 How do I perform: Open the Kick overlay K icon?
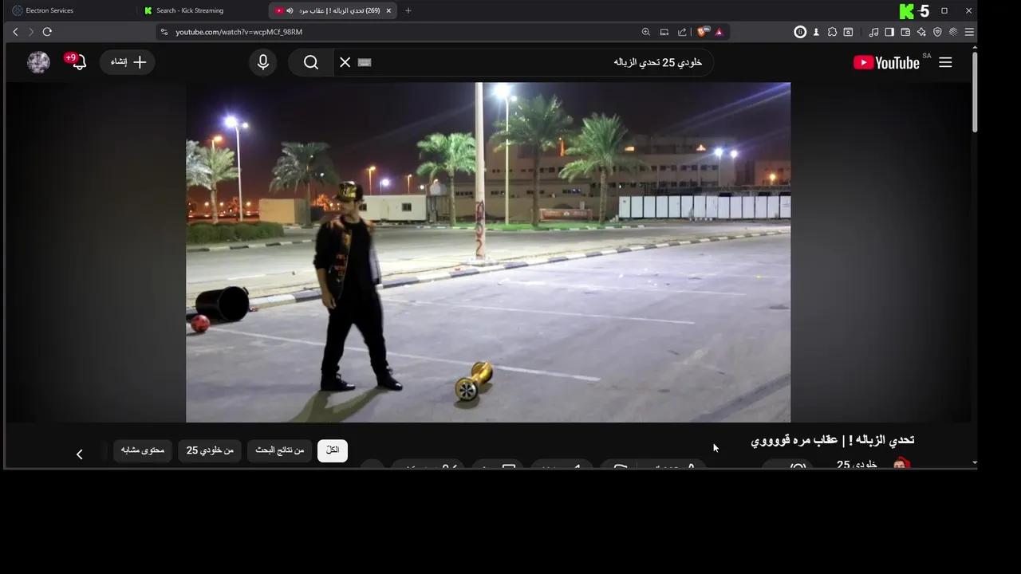[906, 11]
